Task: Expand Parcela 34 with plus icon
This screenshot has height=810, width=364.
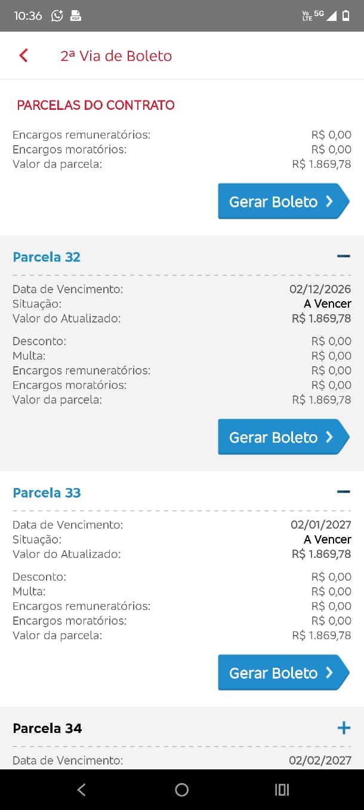Action: [344, 728]
